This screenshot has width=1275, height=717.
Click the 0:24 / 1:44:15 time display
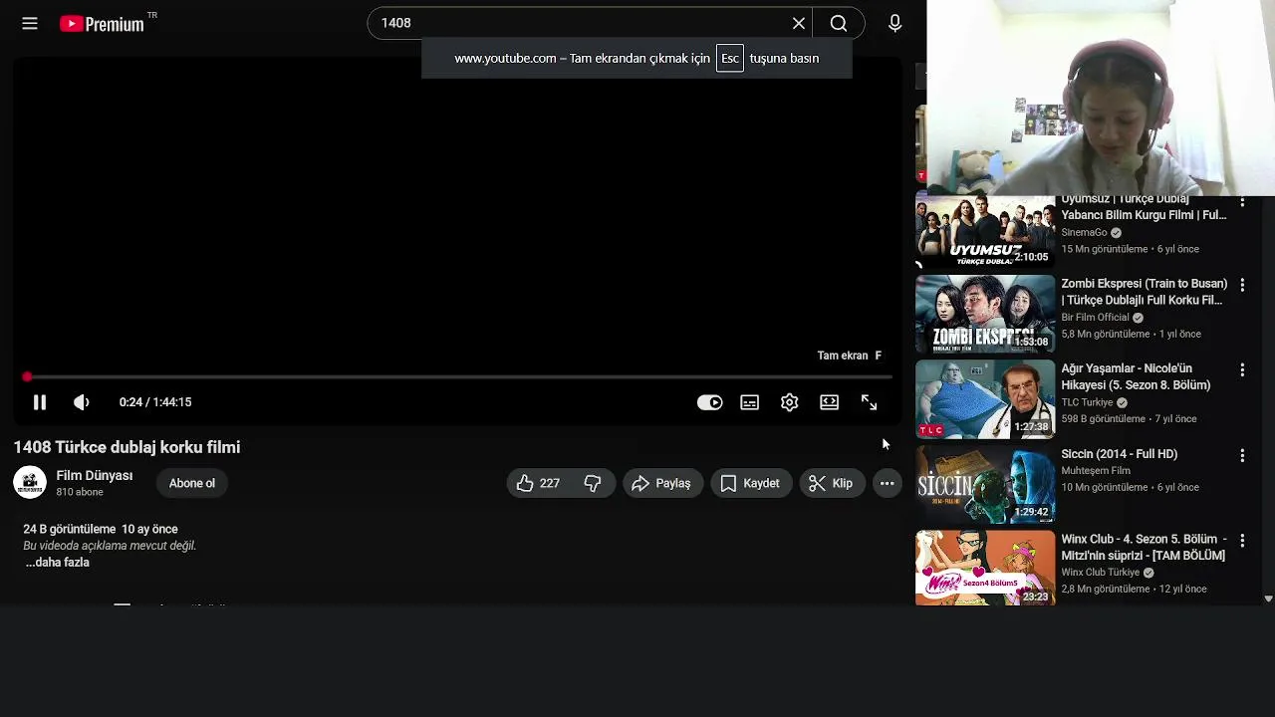(155, 402)
